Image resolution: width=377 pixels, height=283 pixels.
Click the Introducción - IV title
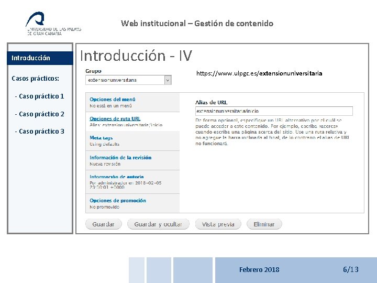point(136,56)
